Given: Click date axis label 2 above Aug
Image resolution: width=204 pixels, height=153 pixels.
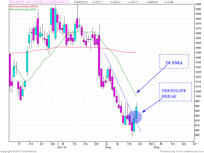Looking at the screenshot, I should (x=107, y=144).
